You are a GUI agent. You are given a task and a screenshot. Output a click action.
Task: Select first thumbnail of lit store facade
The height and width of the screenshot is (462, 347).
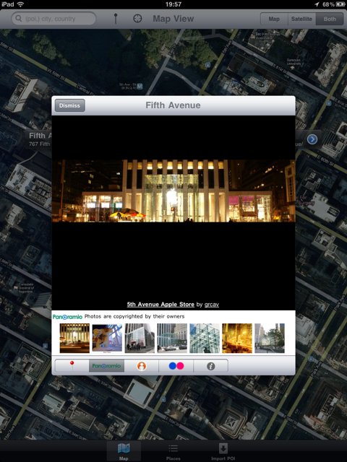(74, 338)
